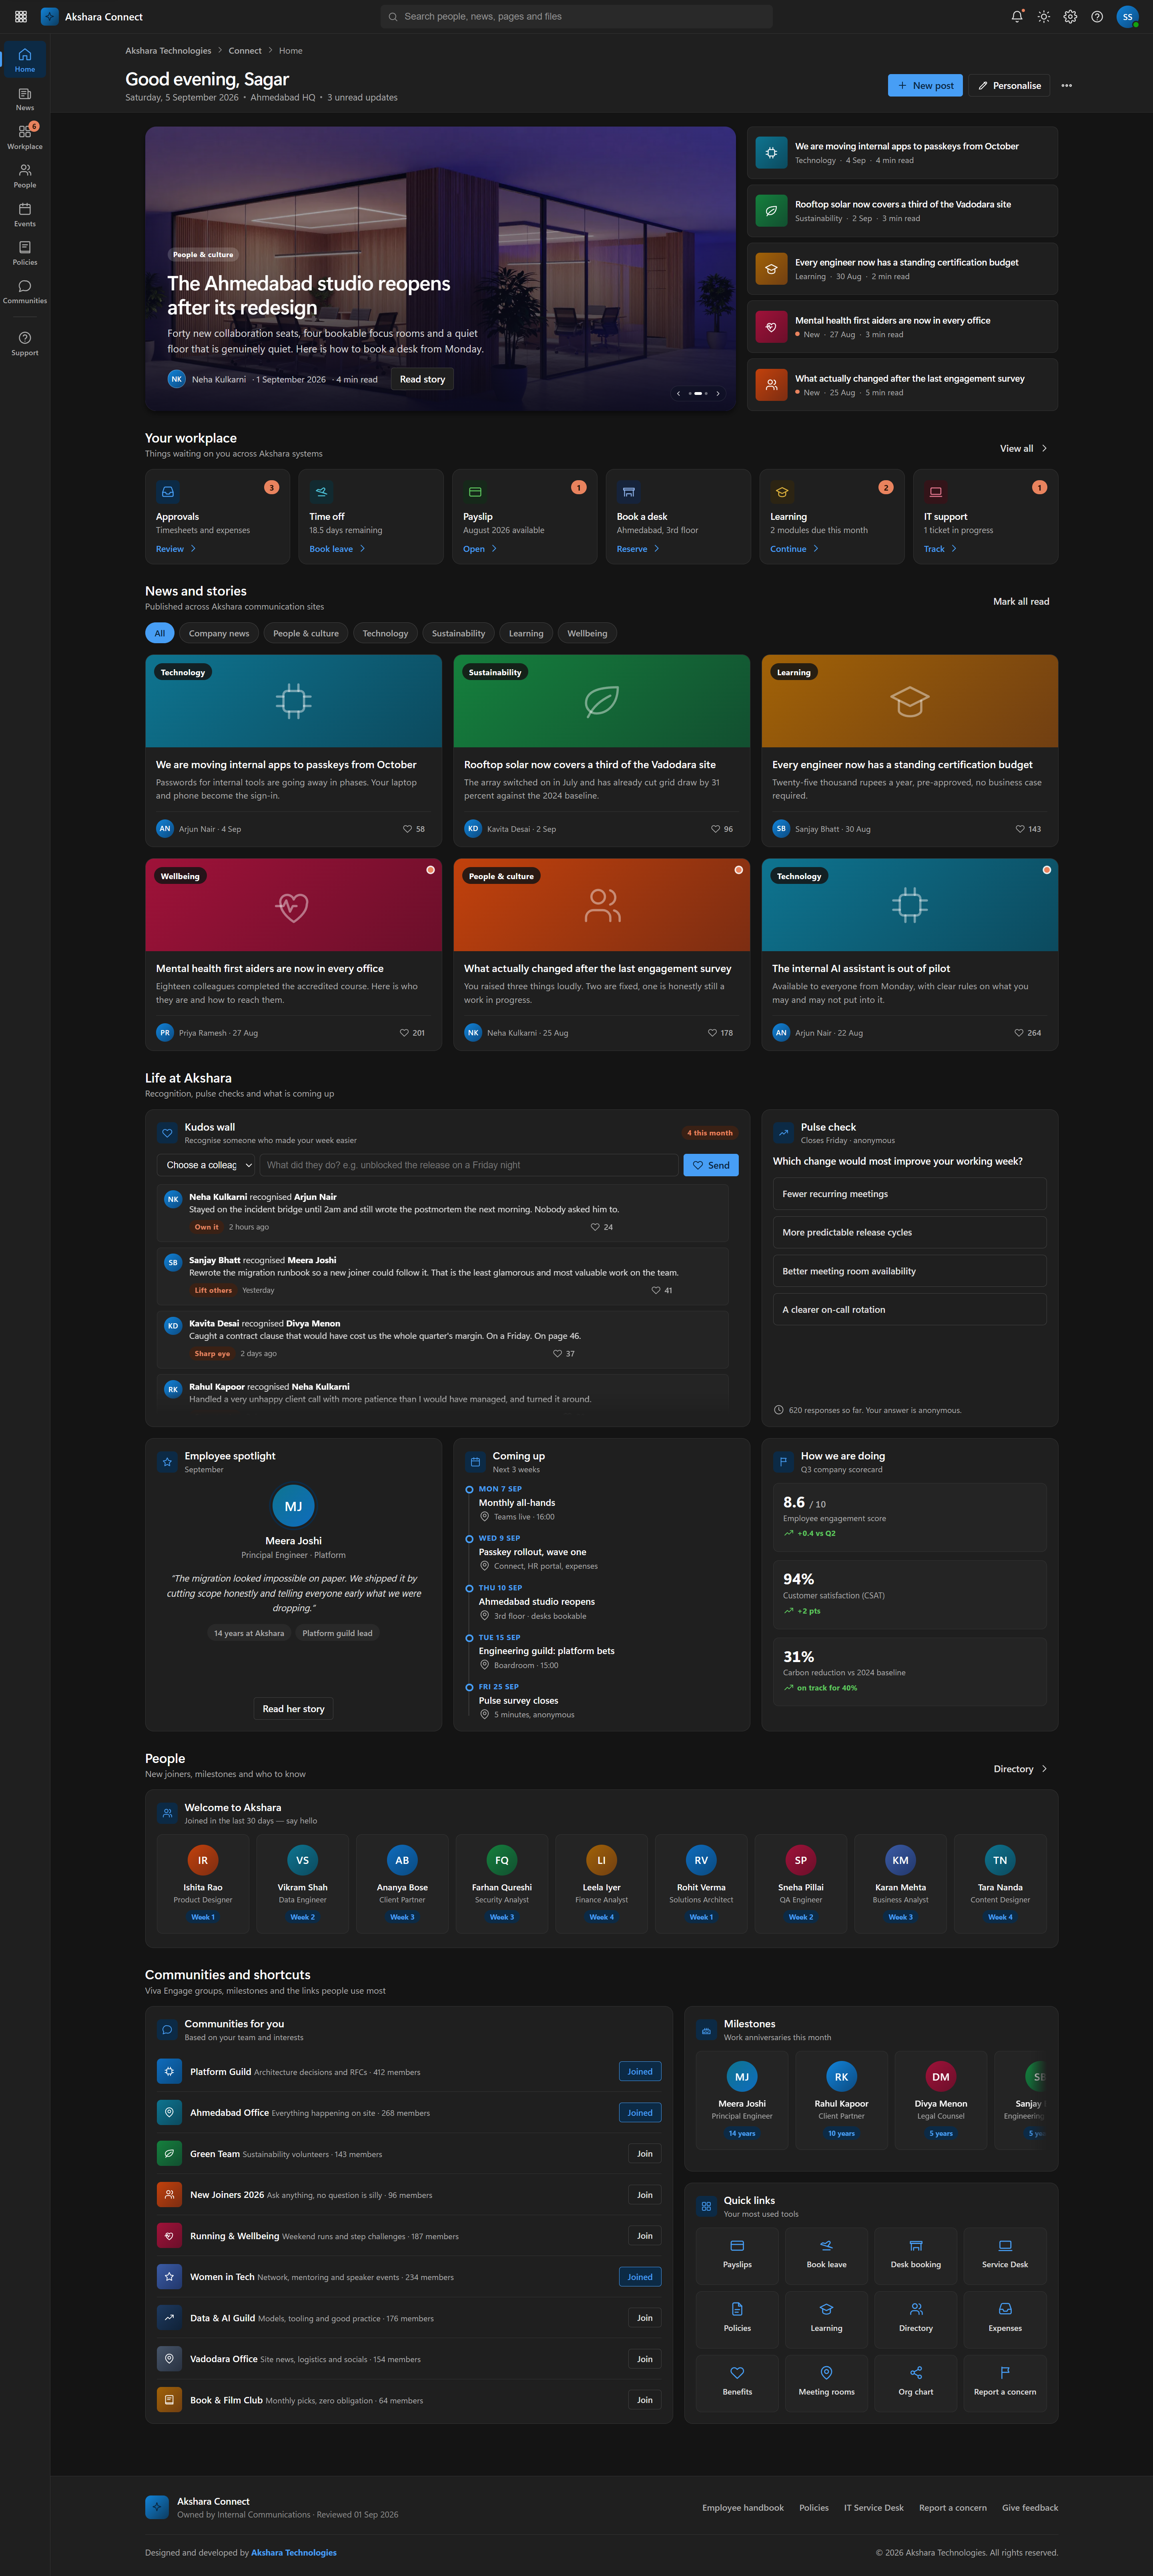Filter news by People & culture
1153x2576 pixels.
306,633
